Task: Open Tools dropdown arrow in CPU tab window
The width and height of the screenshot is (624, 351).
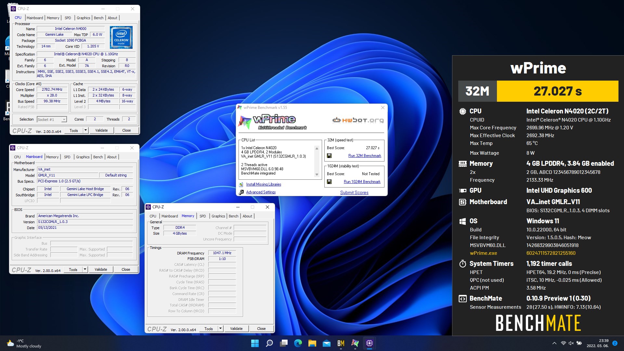Action: click(85, 130)
